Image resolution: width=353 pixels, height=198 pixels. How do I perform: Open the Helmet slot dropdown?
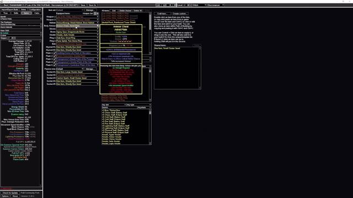77,23
